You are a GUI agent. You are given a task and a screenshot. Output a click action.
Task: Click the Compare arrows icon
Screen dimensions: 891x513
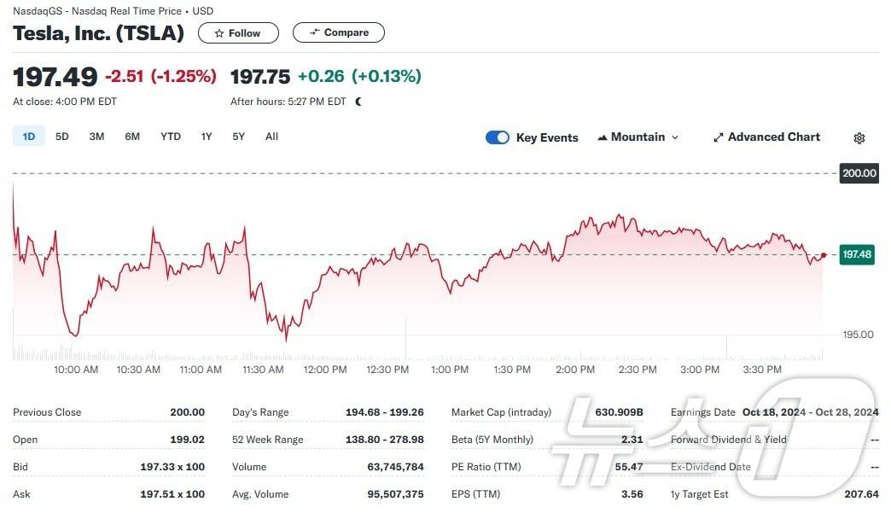pos(314,32)
